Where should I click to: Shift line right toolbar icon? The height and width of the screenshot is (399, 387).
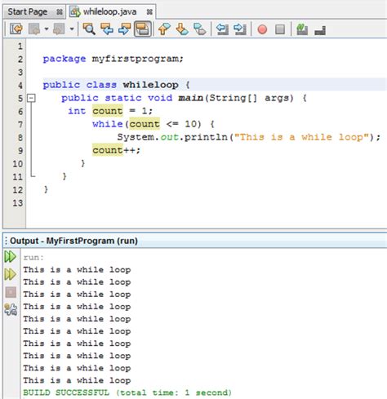240,29
